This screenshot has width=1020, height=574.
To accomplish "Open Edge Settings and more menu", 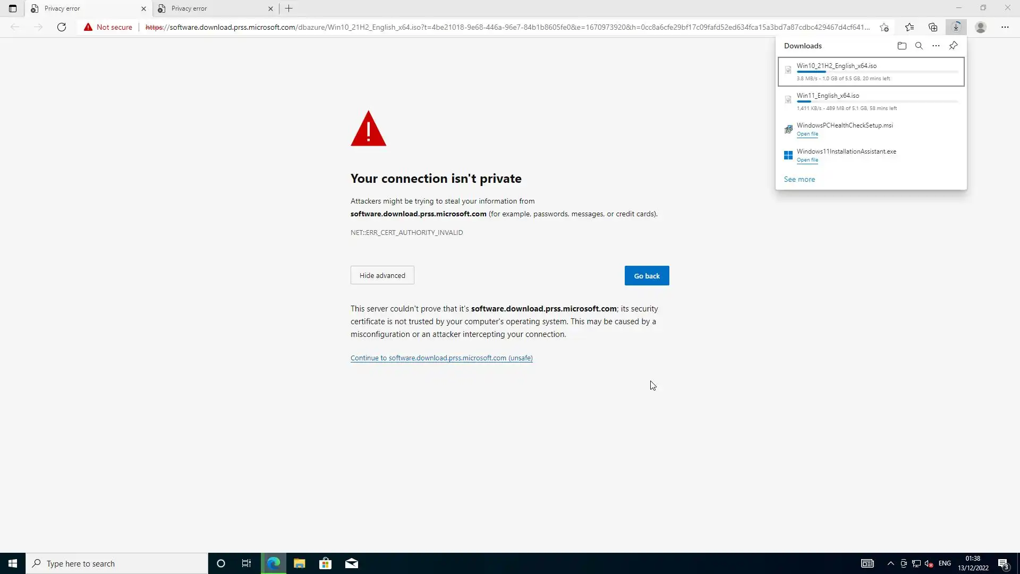I will click(x=1005, y=27).
